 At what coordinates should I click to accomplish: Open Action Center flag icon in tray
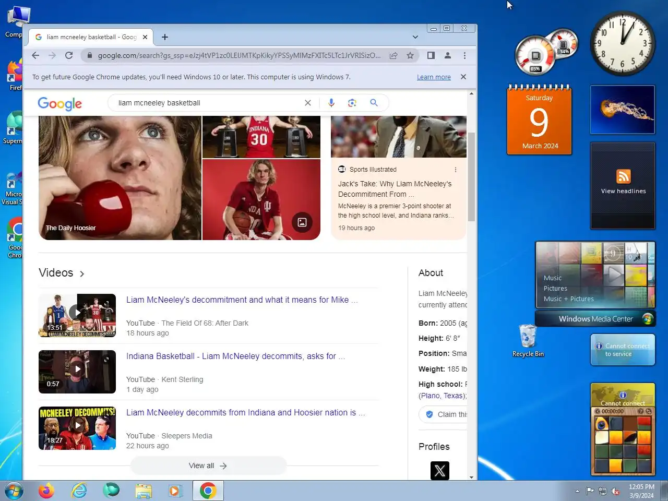pyautogui.click(x=590, y=491)
